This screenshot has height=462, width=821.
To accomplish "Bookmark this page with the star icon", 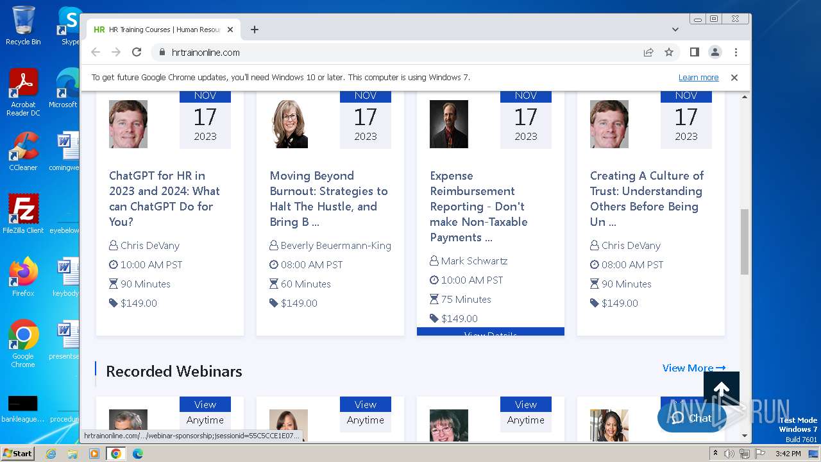I will [669, 52].
